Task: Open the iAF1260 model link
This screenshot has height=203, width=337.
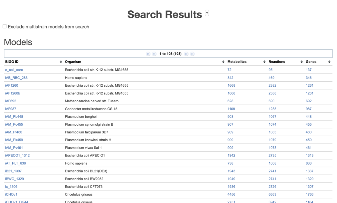Action: click(12, 86)
